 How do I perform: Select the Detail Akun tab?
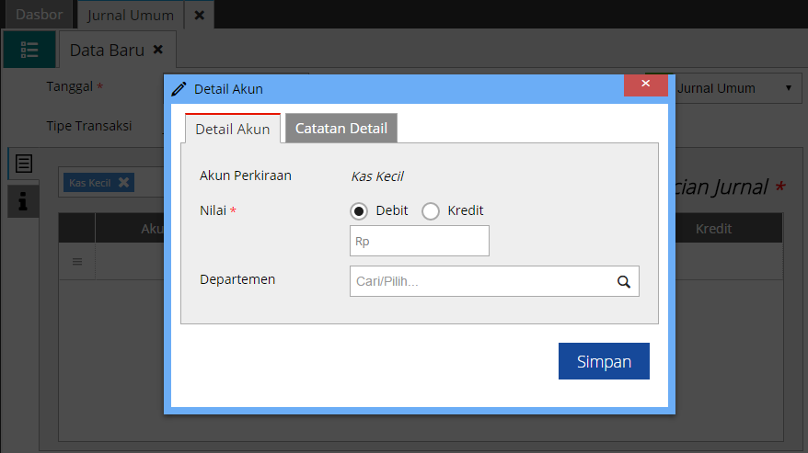(232, 129)
